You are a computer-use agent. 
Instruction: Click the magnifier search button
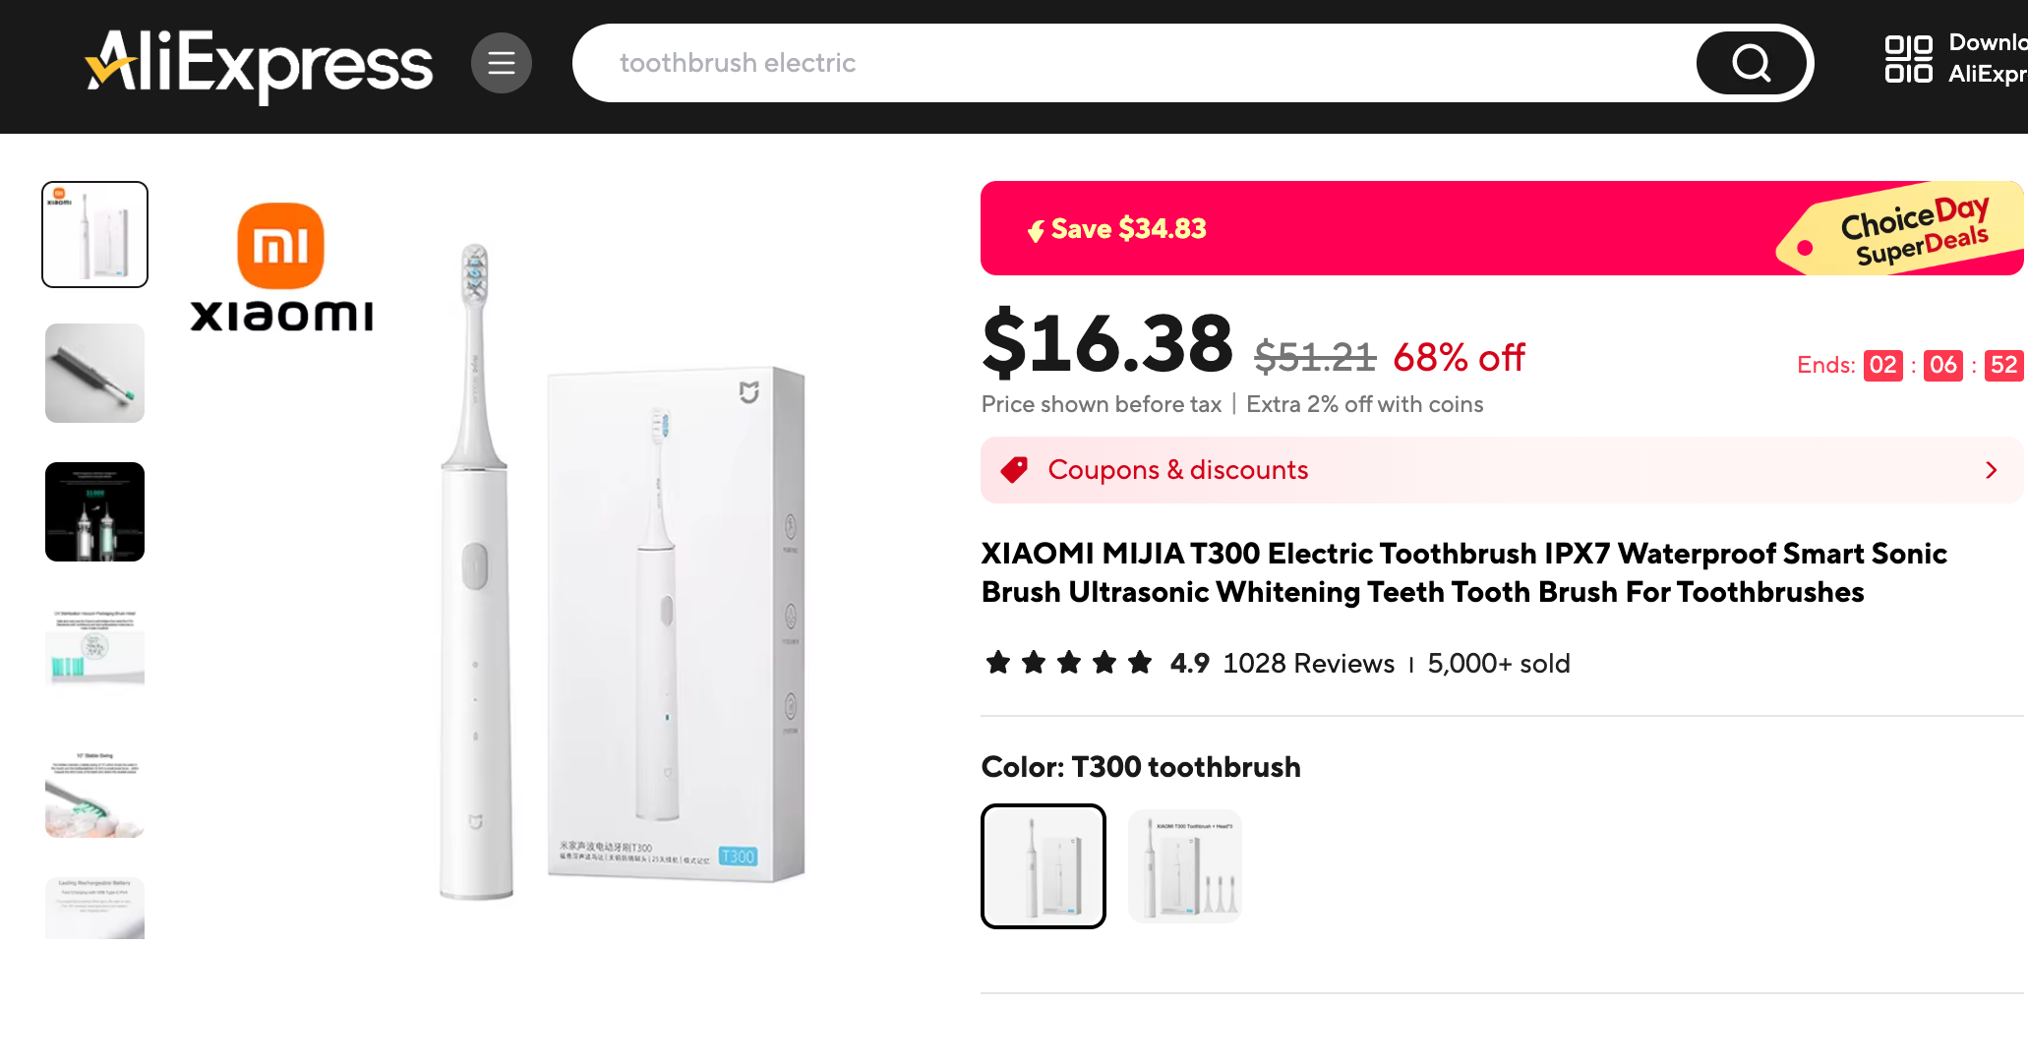coord(1751,63)
